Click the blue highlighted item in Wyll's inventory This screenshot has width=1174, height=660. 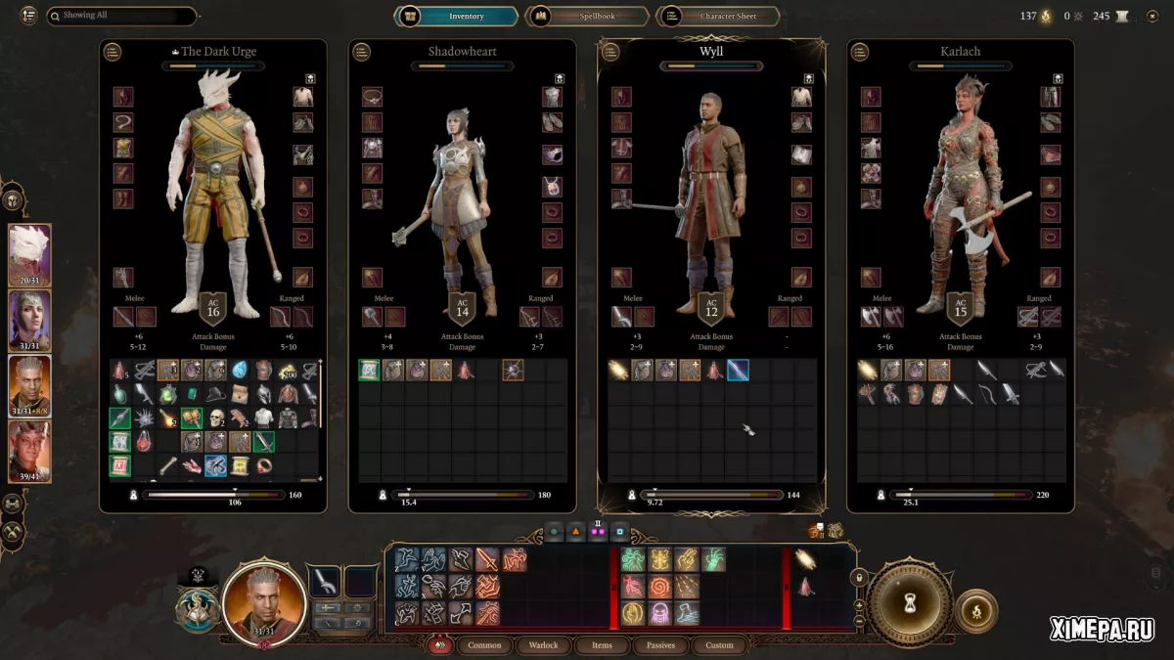[738, 371]
